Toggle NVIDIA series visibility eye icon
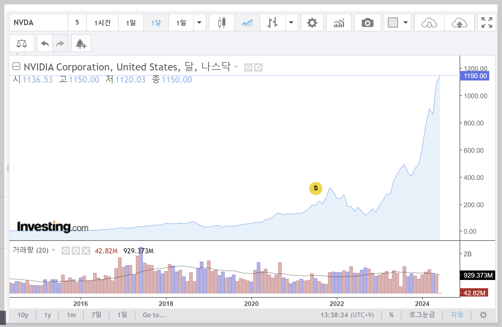 tap(248, 67)
